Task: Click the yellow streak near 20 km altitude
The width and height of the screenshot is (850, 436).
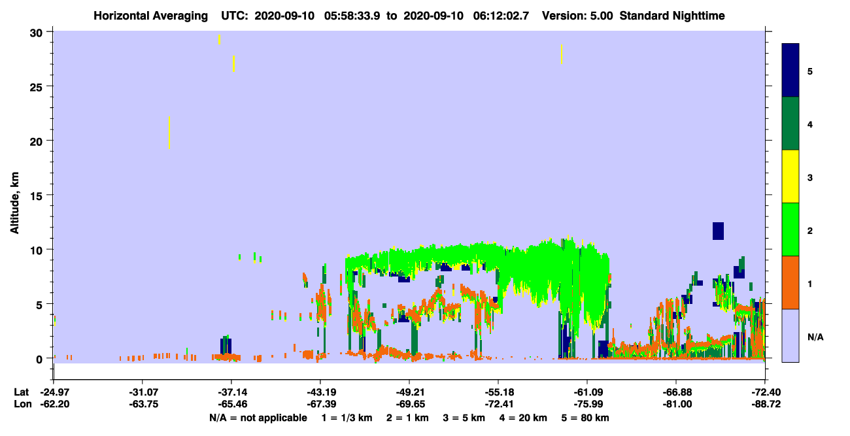Action: tap(169, 133)
